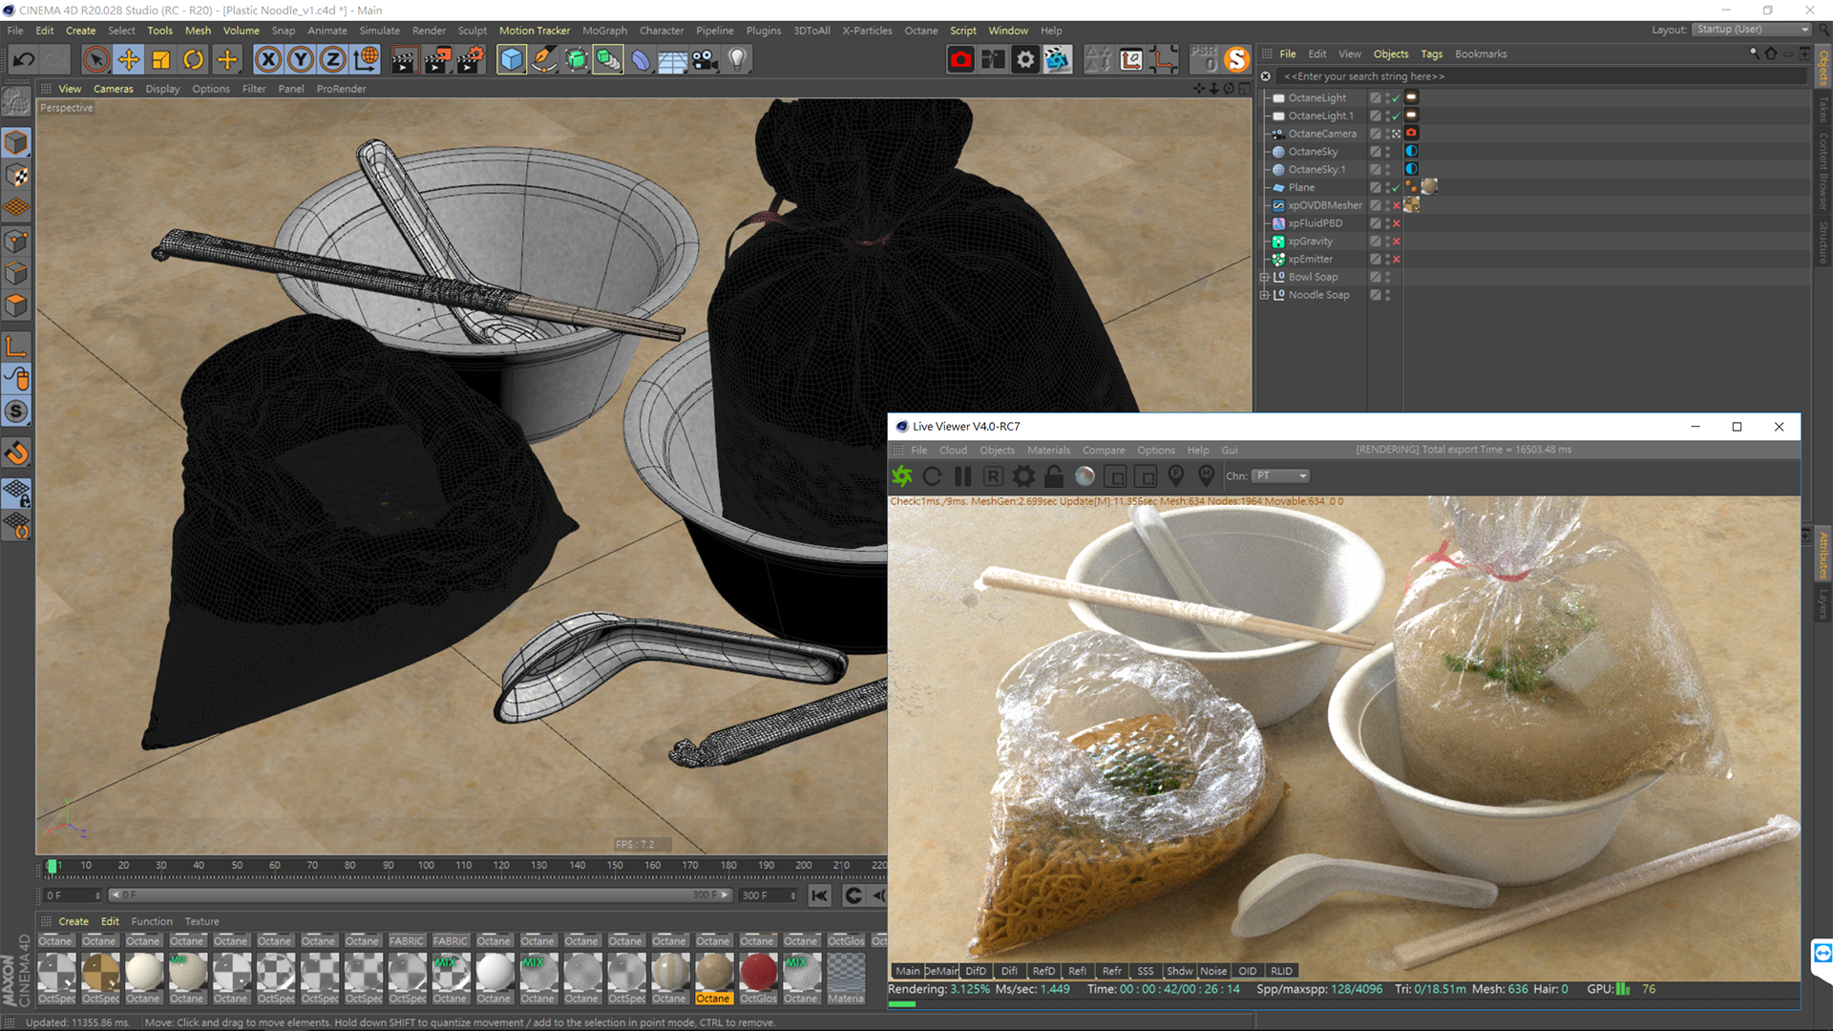
Task: Select the red OctGlos material swatch
Action: coord(758,973)
